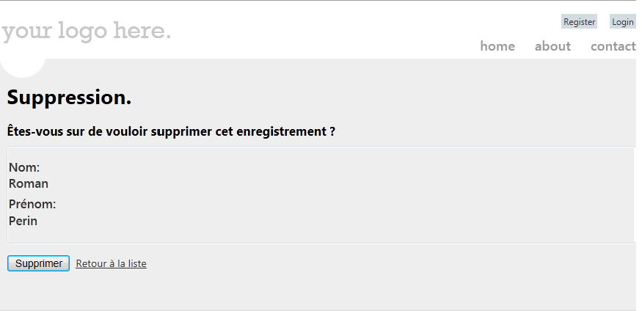Open the Register page
This screenshot has width=642, height=311.
tap(579, 22)
